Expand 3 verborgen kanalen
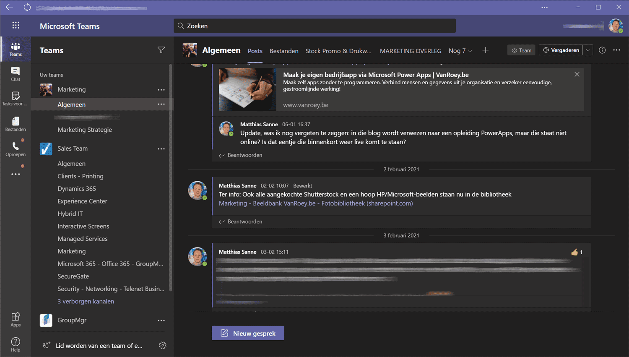 (86, 301)
